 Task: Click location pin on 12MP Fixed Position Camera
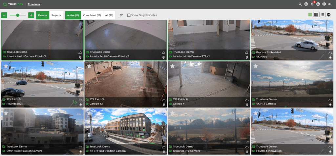81,152
